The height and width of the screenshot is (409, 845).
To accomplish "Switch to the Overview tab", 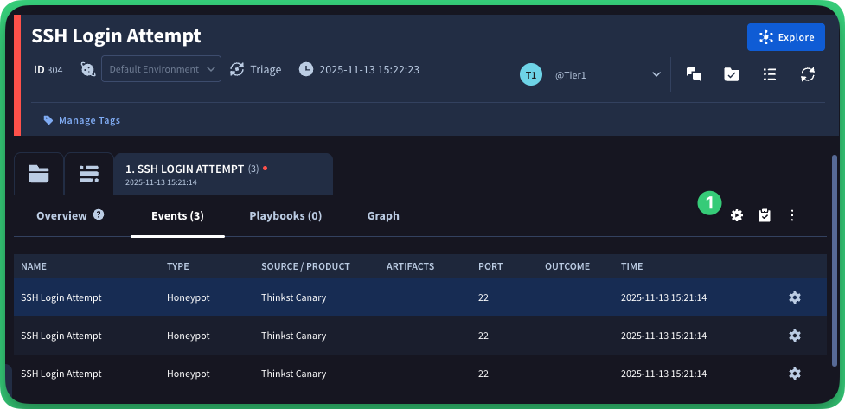I will click(x=61, y=215).
